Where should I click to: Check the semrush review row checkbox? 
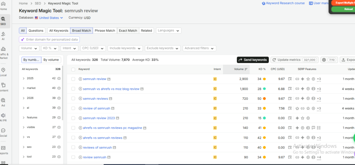click(73, 79)
